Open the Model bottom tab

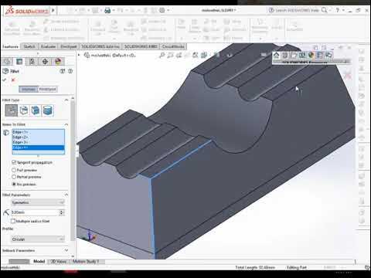pyautogui.click(x=39, y=261)
